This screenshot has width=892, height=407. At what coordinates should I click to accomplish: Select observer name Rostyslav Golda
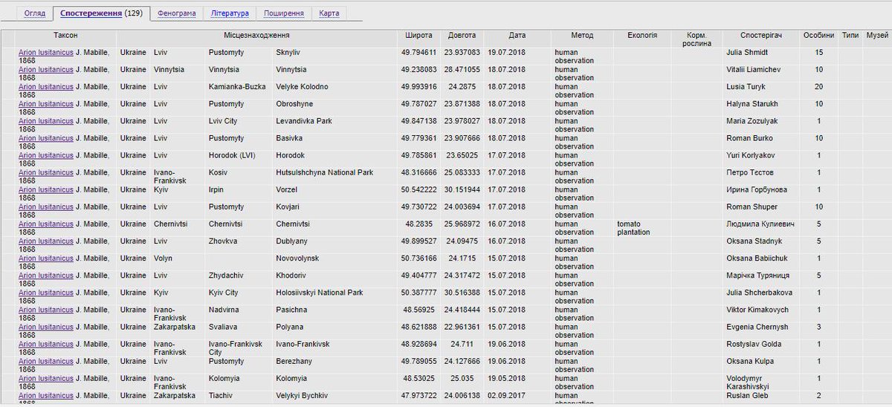754,344
